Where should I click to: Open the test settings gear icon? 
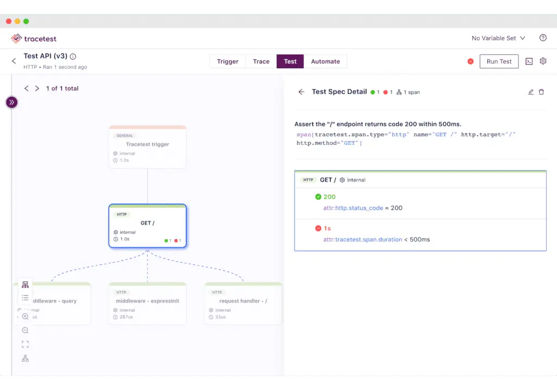pyautogui.click(x=543, y=61)
